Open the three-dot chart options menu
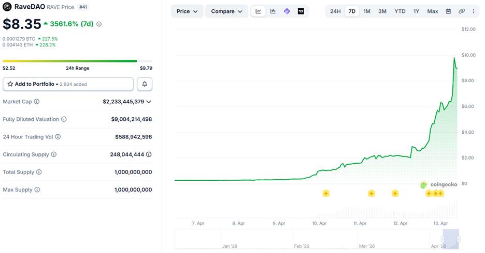485x253 pixels. coord(474,11)
